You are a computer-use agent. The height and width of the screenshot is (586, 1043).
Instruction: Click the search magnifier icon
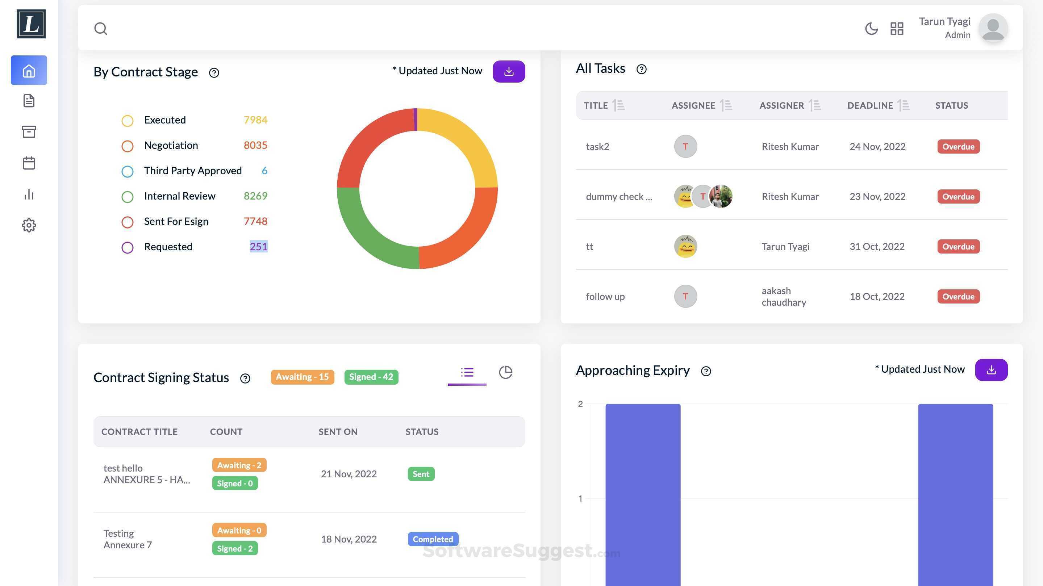100,29
